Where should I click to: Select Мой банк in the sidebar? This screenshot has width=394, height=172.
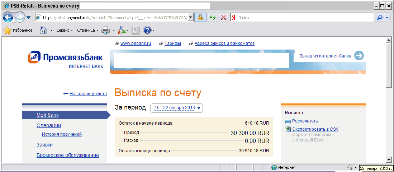coord(47,115)
